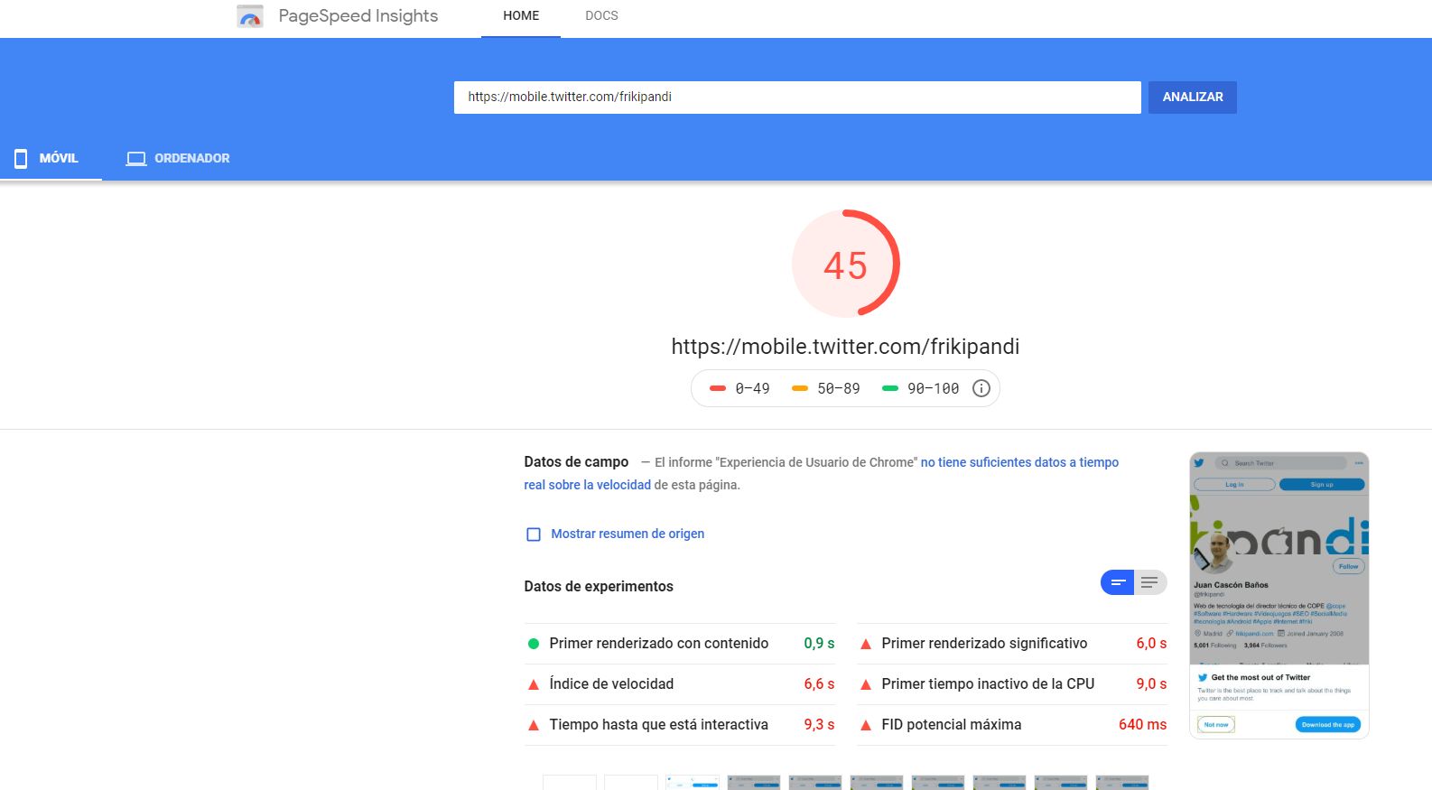
Task: Click the '640 ms' value
Action: (x=1143, y=725)
